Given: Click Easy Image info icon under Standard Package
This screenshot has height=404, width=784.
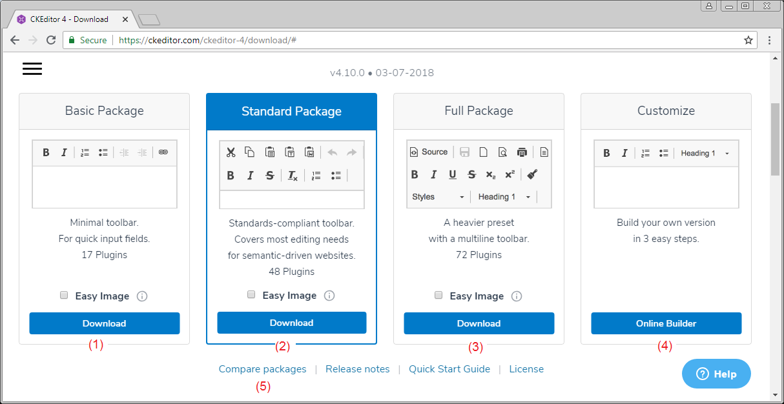Looking at the screenshot, I should [329, 296].
